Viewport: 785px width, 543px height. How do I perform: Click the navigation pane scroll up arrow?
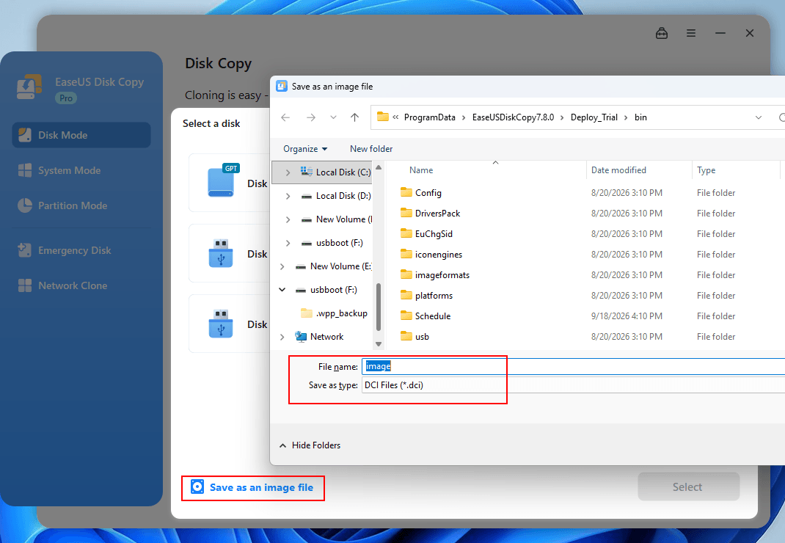(379, 167)
